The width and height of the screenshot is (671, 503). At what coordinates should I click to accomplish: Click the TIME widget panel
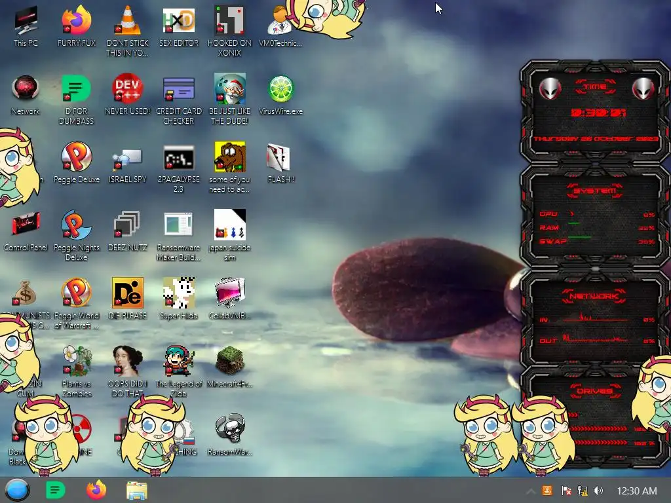[595, 112]
